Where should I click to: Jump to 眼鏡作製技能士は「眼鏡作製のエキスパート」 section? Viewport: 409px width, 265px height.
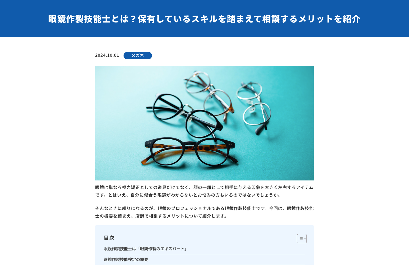[x=145, y=249]
